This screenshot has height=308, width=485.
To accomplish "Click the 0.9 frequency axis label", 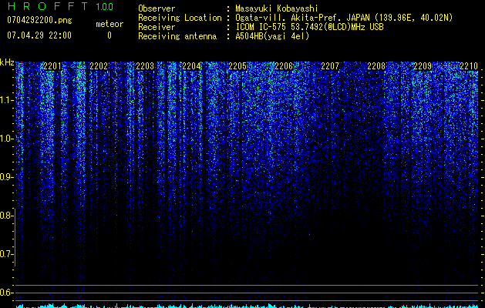I will (x=5, y=177).
